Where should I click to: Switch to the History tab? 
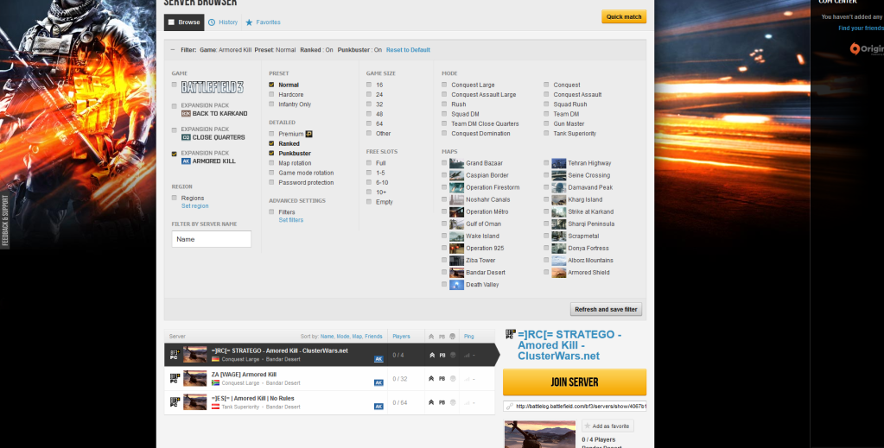tap(223, 22)
